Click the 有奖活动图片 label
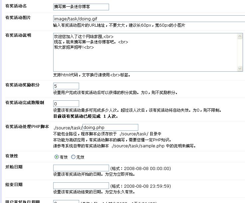This screenshot has width=245, height=203. click(18, 18)
